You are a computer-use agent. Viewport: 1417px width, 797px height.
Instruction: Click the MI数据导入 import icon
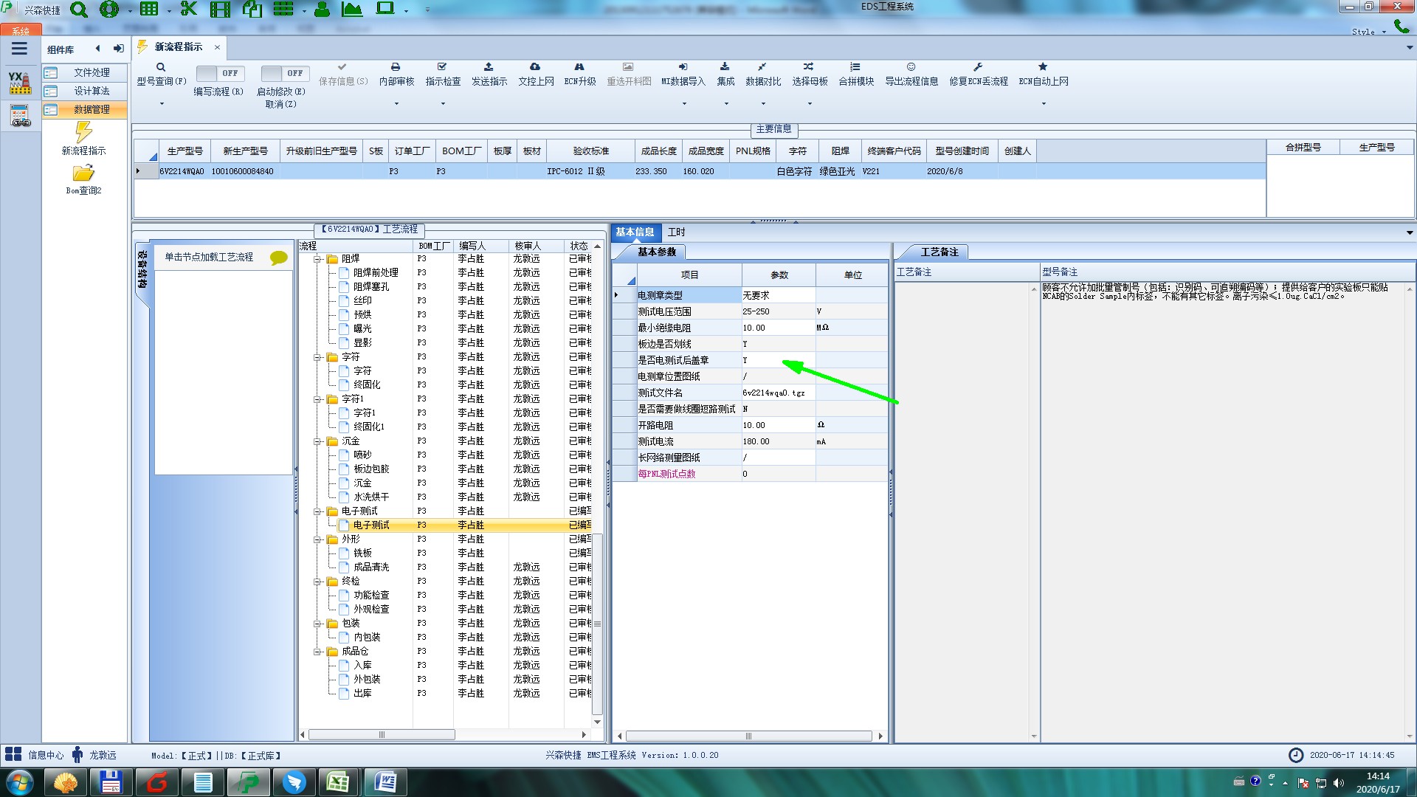[x=683, y=67]
